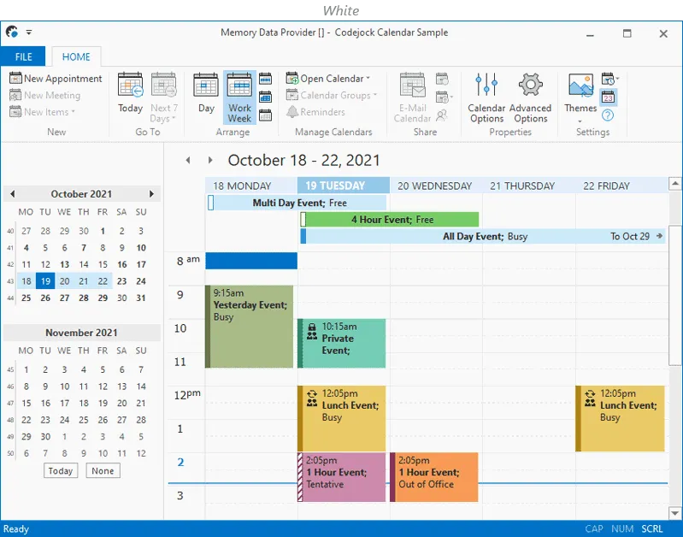The image size is (683, 537).
Task: Select the HOME ribbon tab
Action: click(76, 57)
